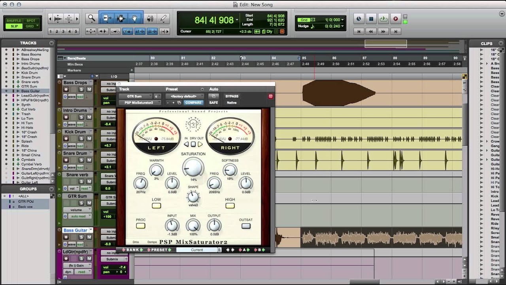The height and width of the screenshot is (285, 506).
Task: Click the Stop transport button
Action: pyautogui.click(x=371, y=19)
